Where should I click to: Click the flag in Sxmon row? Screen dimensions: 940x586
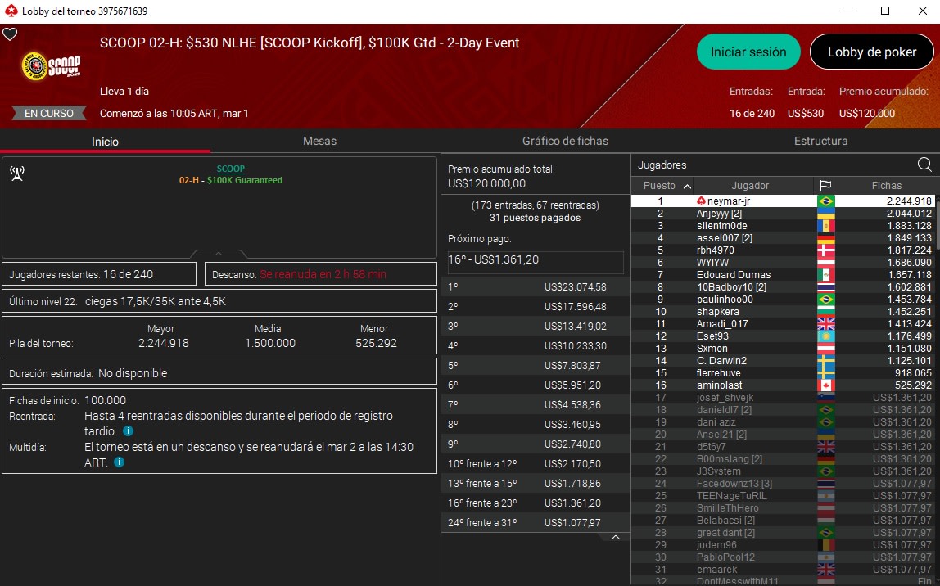[825, 349]
